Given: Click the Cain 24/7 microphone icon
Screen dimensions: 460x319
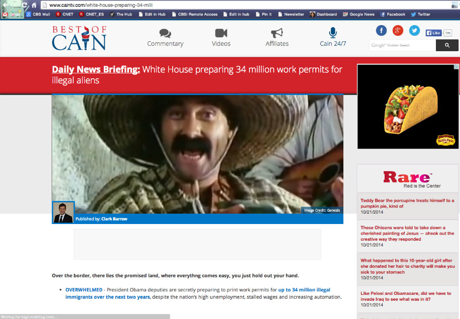Looking at the screenshot, I should point(333,33).
